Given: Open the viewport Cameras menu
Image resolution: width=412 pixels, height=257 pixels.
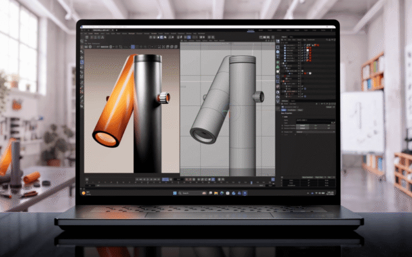Looking at the screenshot, I should 191,40.
